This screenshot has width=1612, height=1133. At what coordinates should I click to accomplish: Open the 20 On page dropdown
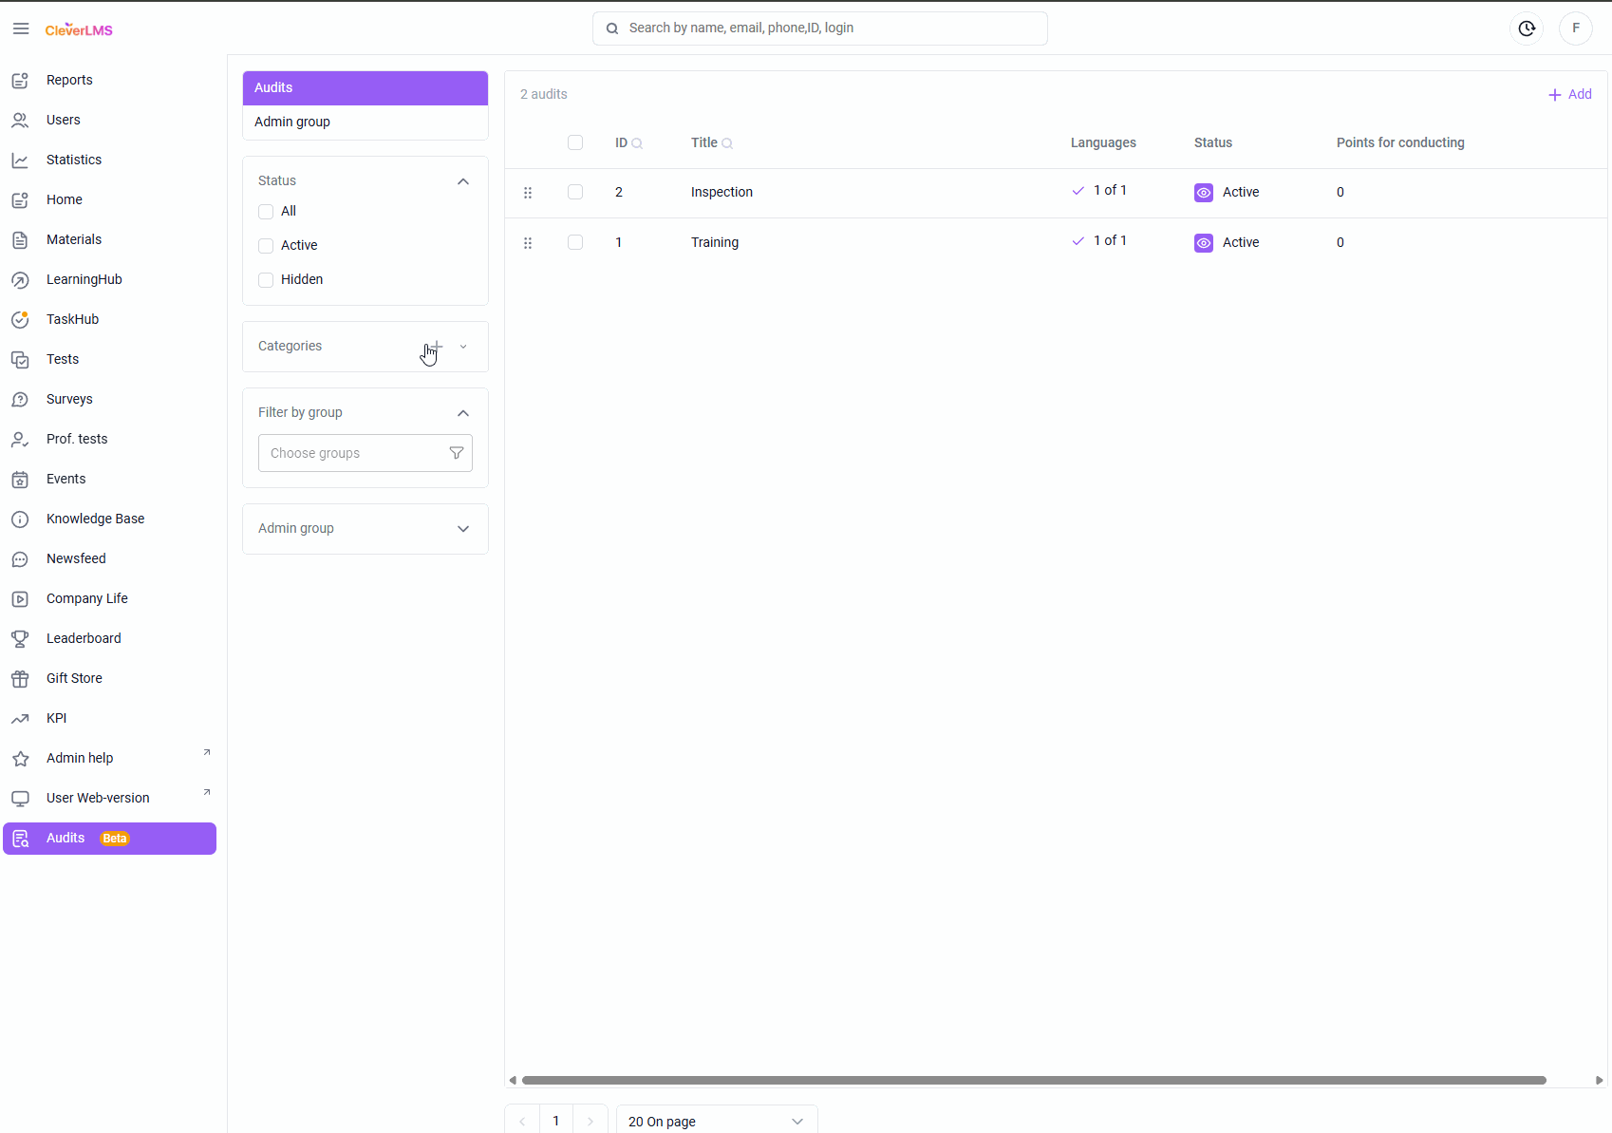click(x=716, y=1122)
